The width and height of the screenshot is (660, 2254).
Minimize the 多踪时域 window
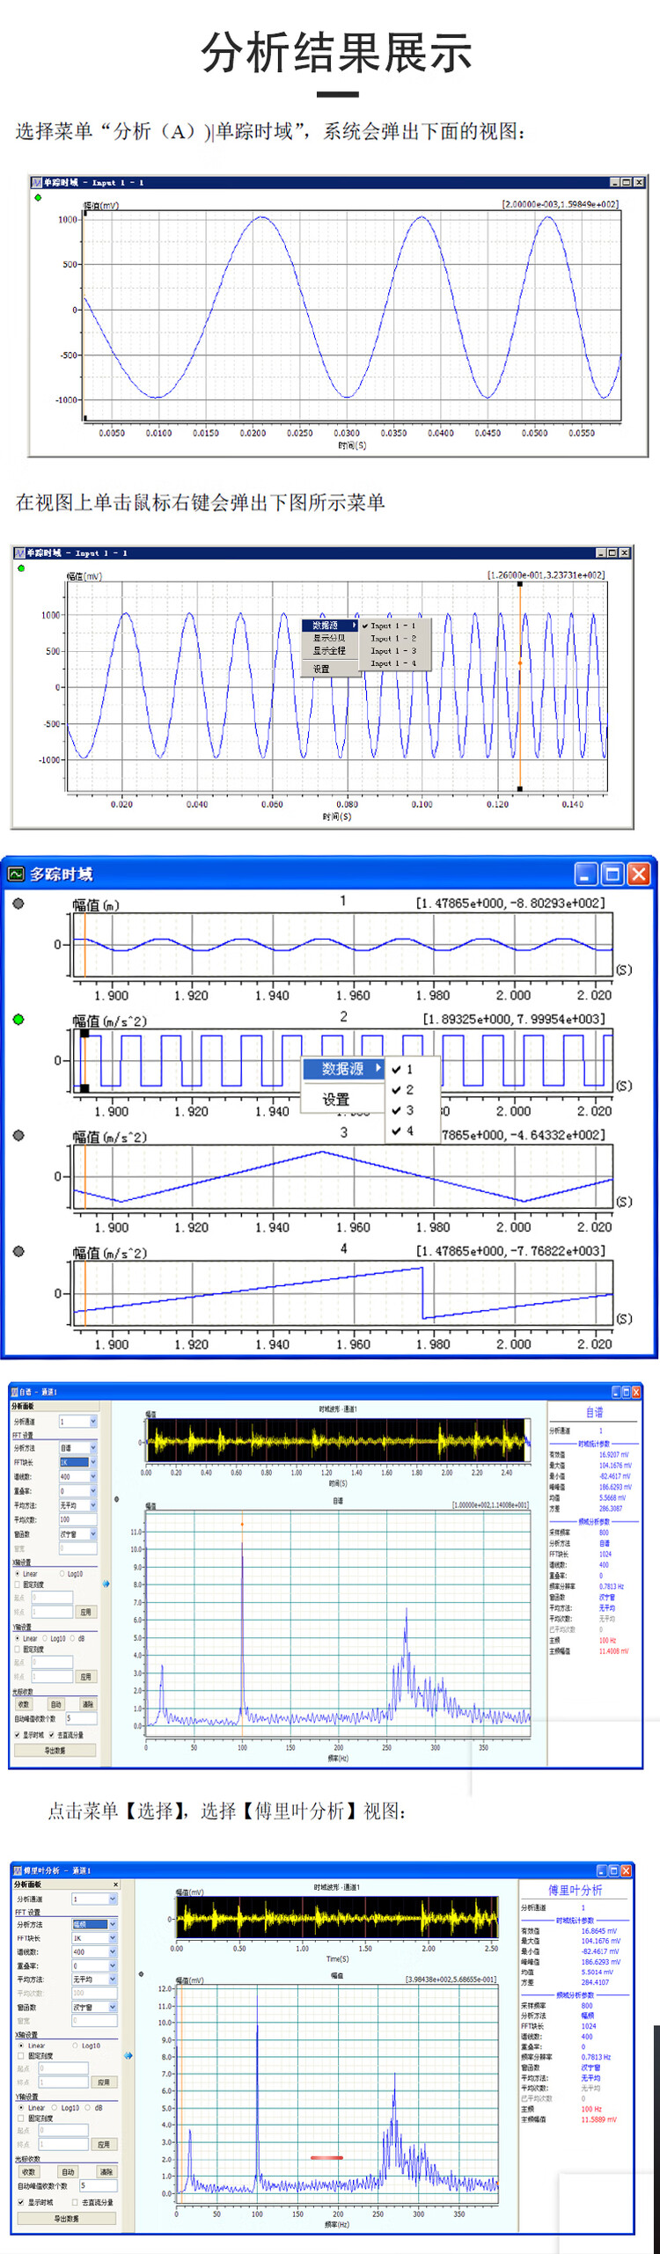tap(587, 874)
